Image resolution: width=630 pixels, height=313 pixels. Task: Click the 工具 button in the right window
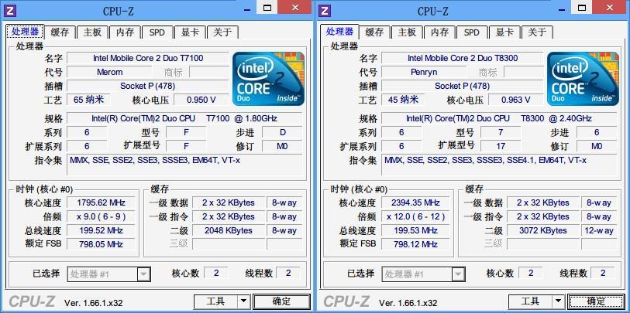(x=530, y=301)
